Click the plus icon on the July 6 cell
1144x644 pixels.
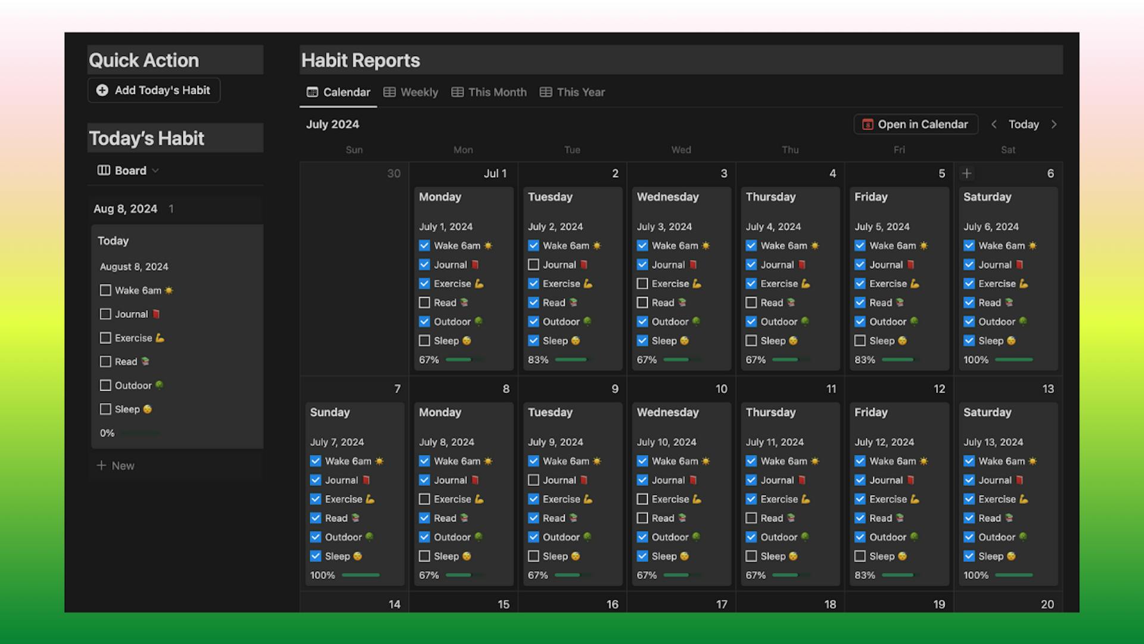(x=967, y=174)
